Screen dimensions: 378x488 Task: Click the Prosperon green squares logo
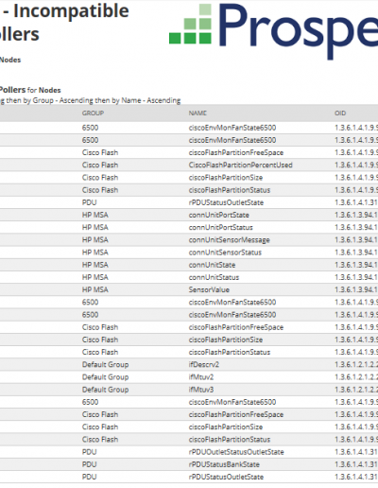click(x=190, y=24)
